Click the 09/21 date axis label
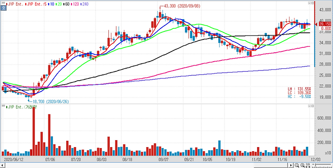 click(x=189, y=159)
